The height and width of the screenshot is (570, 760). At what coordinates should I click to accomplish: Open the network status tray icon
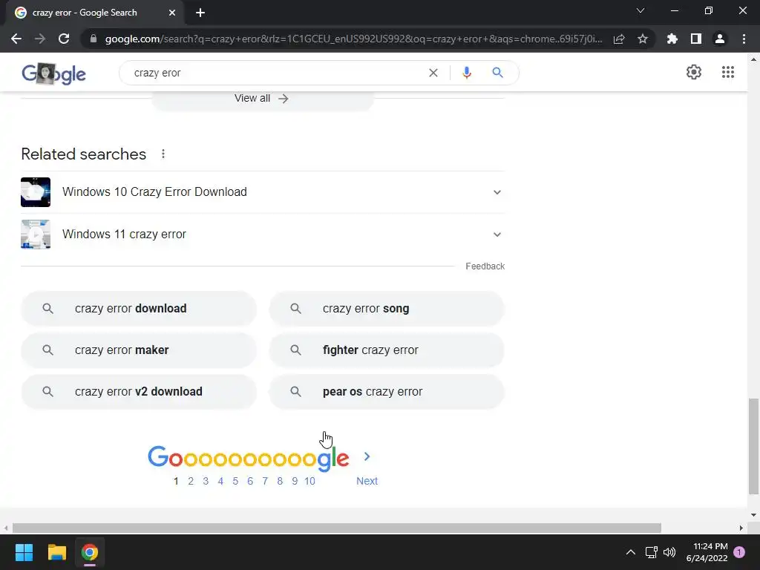click(x=651, y=552)
